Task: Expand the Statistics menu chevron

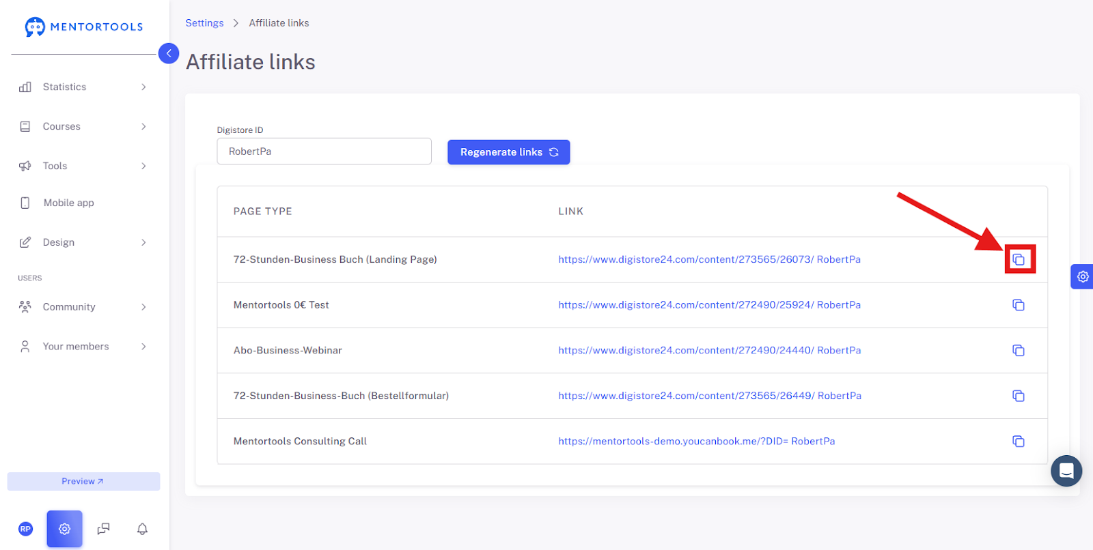Action: 143,87
